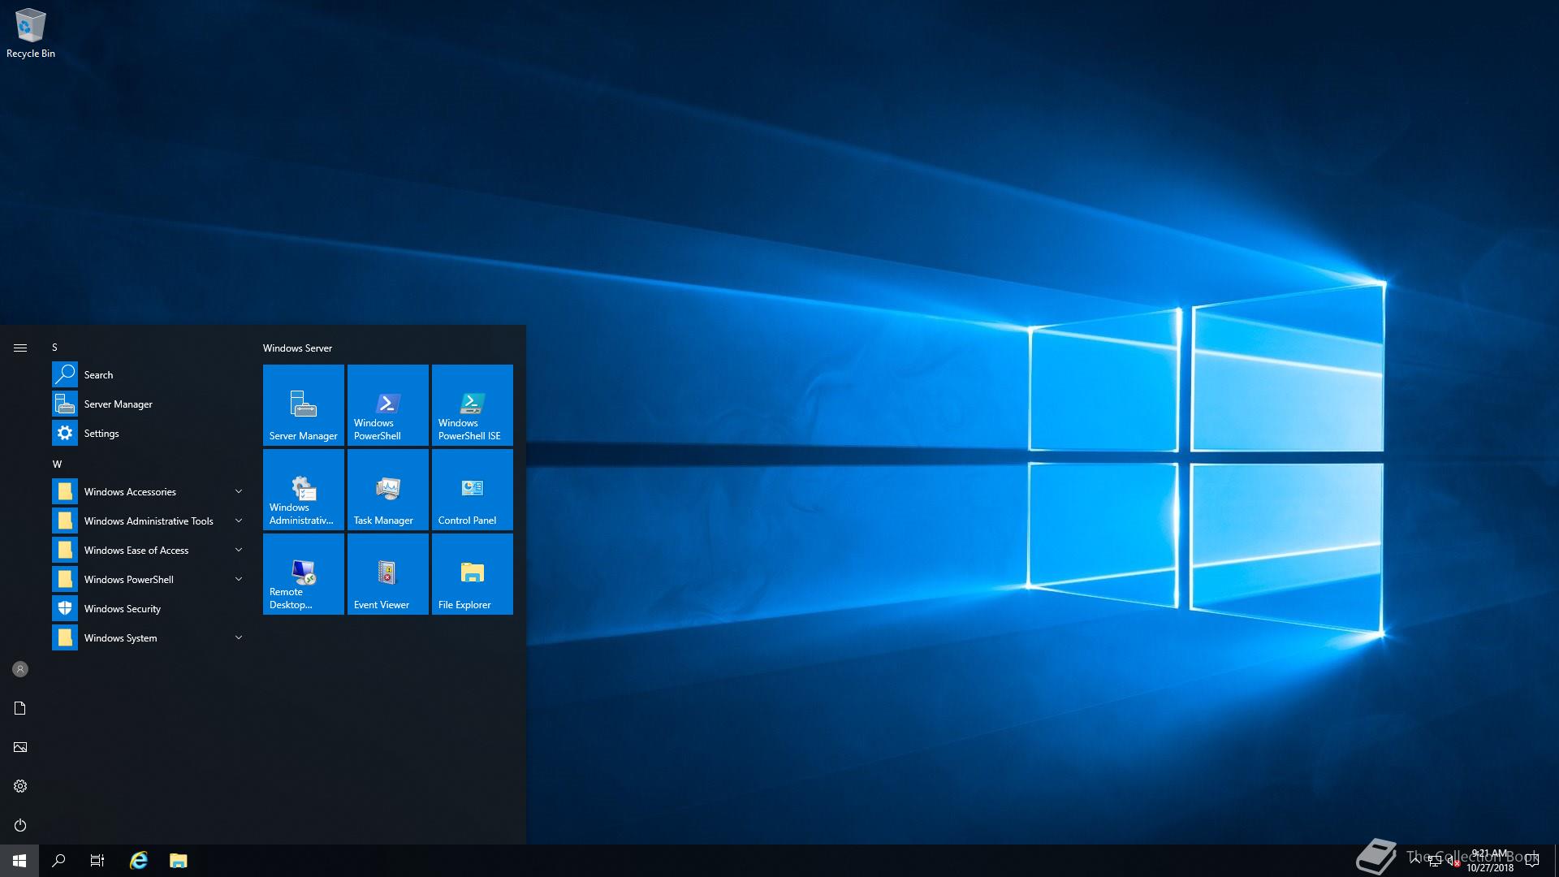Launch Windows PowerShell ISE tile
This screenshot has width=1559, height=877.
tap(472, 404)
